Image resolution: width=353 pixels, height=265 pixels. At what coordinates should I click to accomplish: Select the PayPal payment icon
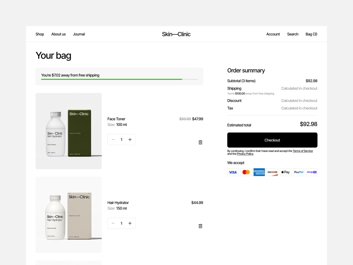[x=299, y=172]
